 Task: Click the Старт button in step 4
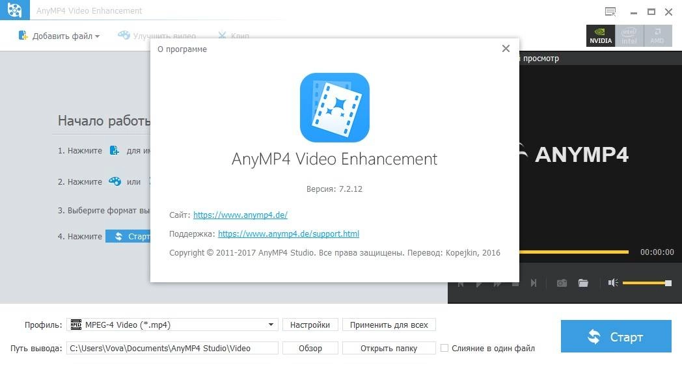point(128,237)
